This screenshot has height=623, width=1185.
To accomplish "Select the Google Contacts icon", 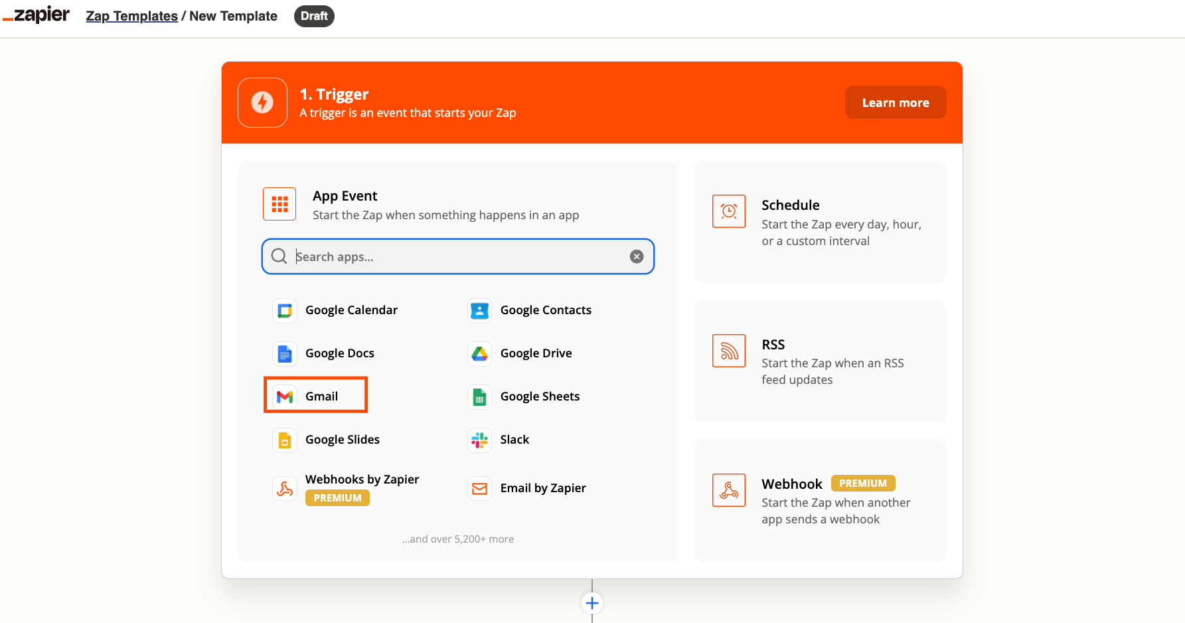I will pyautogui.click(x=479, y=310).
